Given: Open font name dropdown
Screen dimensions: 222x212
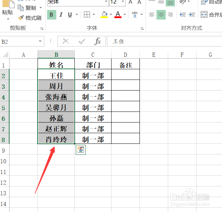Looking at the screenshot, I should point(106,2).
